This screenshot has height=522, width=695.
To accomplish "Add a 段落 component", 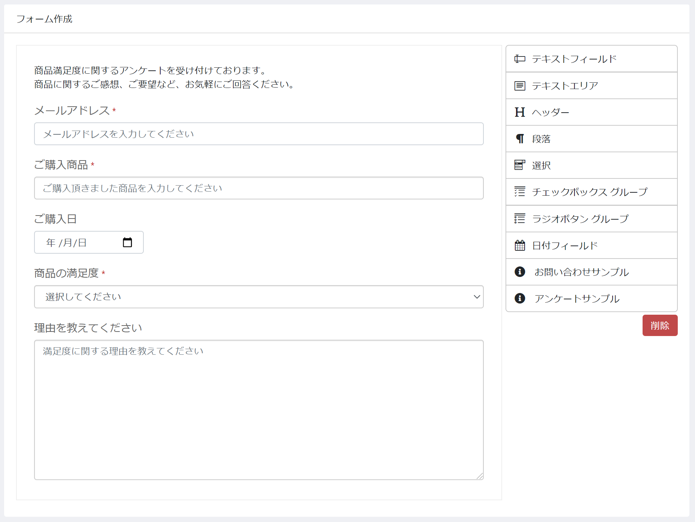I will tap(592, 139).
